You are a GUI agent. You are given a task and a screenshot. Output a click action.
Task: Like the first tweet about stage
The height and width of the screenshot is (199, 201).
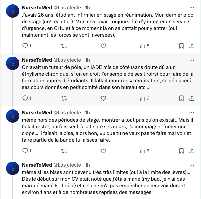[x=103, y=46]
